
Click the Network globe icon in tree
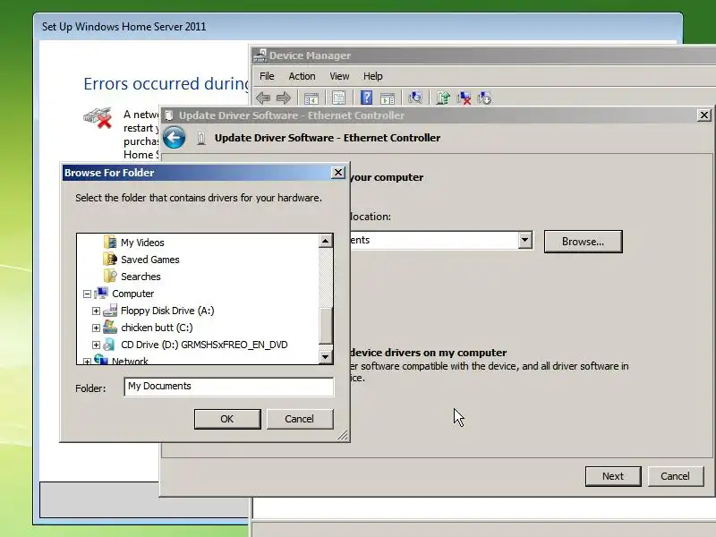(x=101, y=360)
